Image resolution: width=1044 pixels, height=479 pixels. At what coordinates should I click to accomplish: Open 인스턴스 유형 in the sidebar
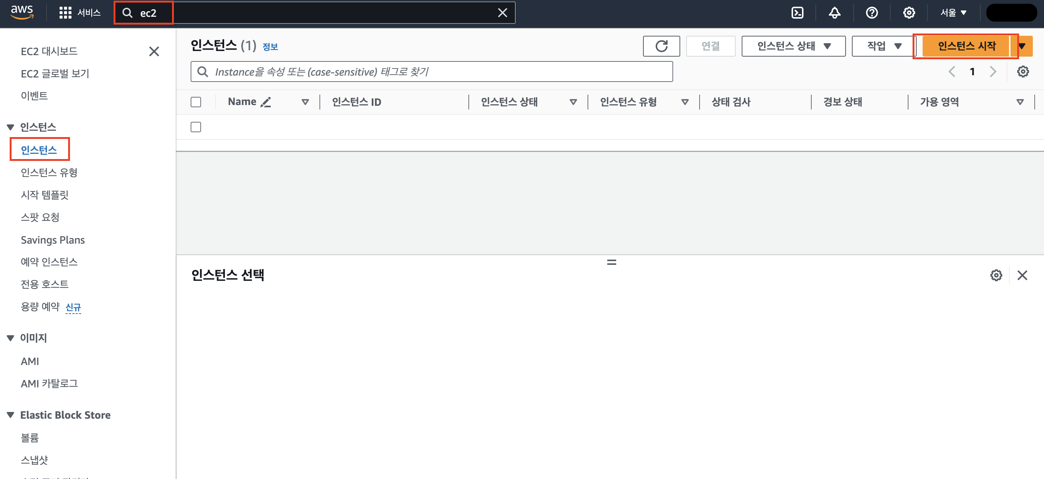point(49,172)
